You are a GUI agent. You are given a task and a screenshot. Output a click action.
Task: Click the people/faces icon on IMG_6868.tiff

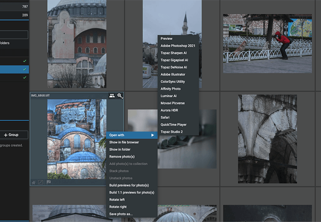[x=112, y=95]
